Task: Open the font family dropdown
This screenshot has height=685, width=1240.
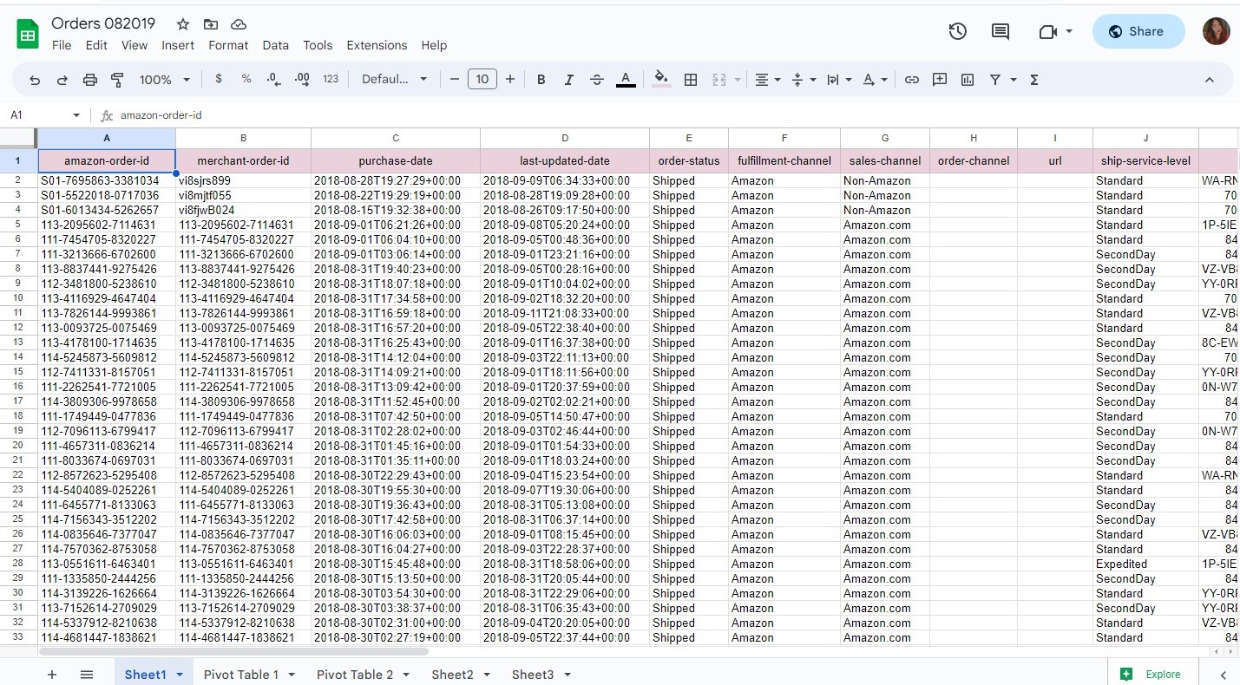Action: coord(395,80)
